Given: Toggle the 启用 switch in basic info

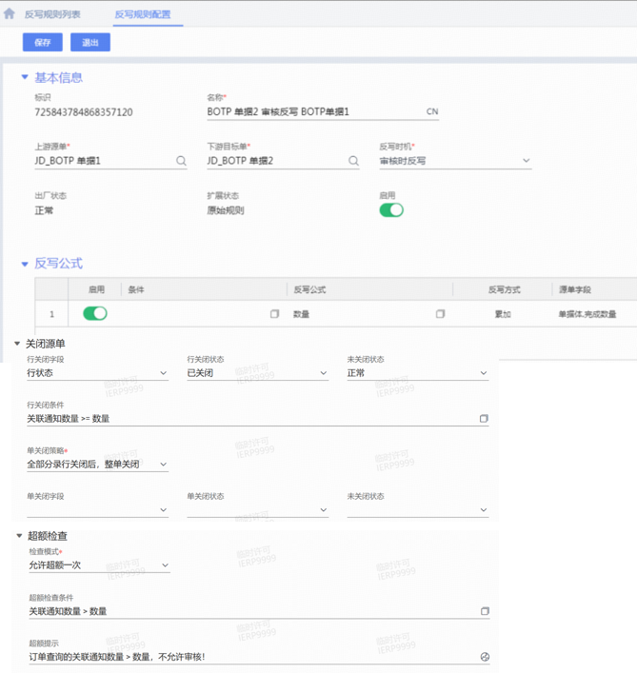Looking at the screenshot, I should 391,210.
